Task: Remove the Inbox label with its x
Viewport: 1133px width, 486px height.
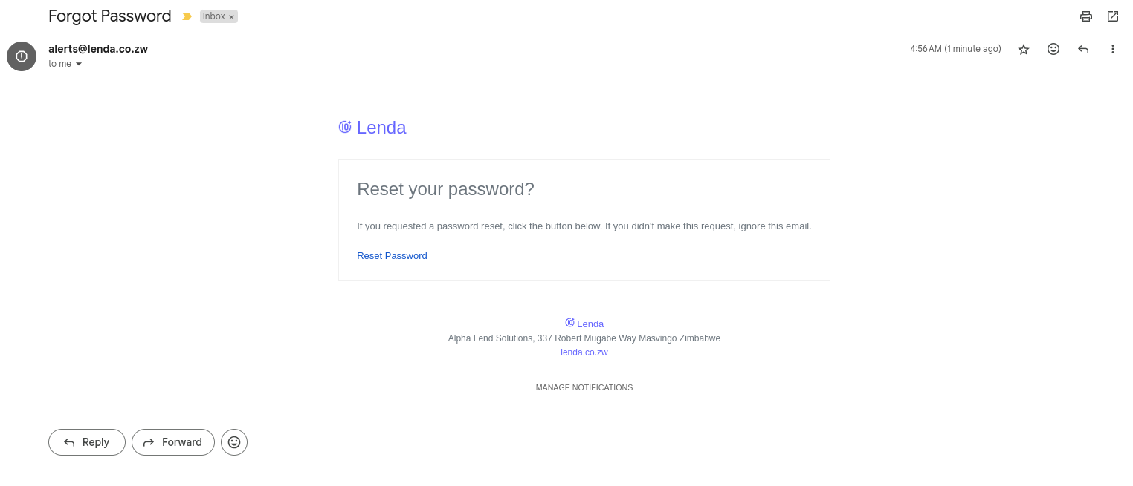Action: click(232, 16)
